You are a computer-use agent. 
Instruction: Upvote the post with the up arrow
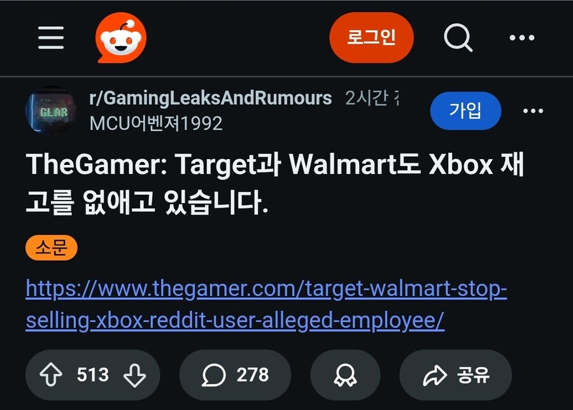click(51, 374)
